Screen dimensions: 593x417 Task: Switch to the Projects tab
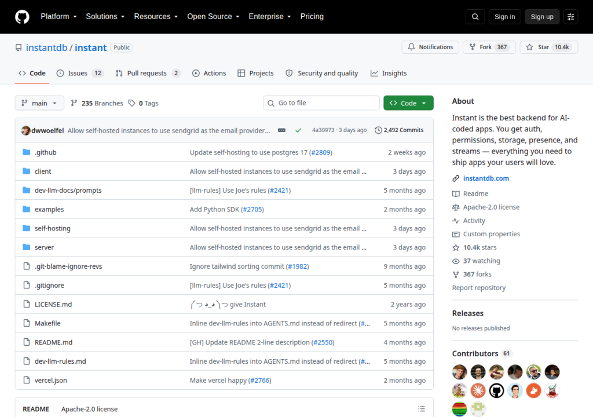click(x=255, y=73)
